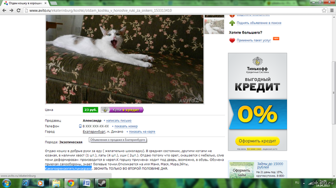Show hidden tray icons arrow
The image size is (336, 188).
304,183
